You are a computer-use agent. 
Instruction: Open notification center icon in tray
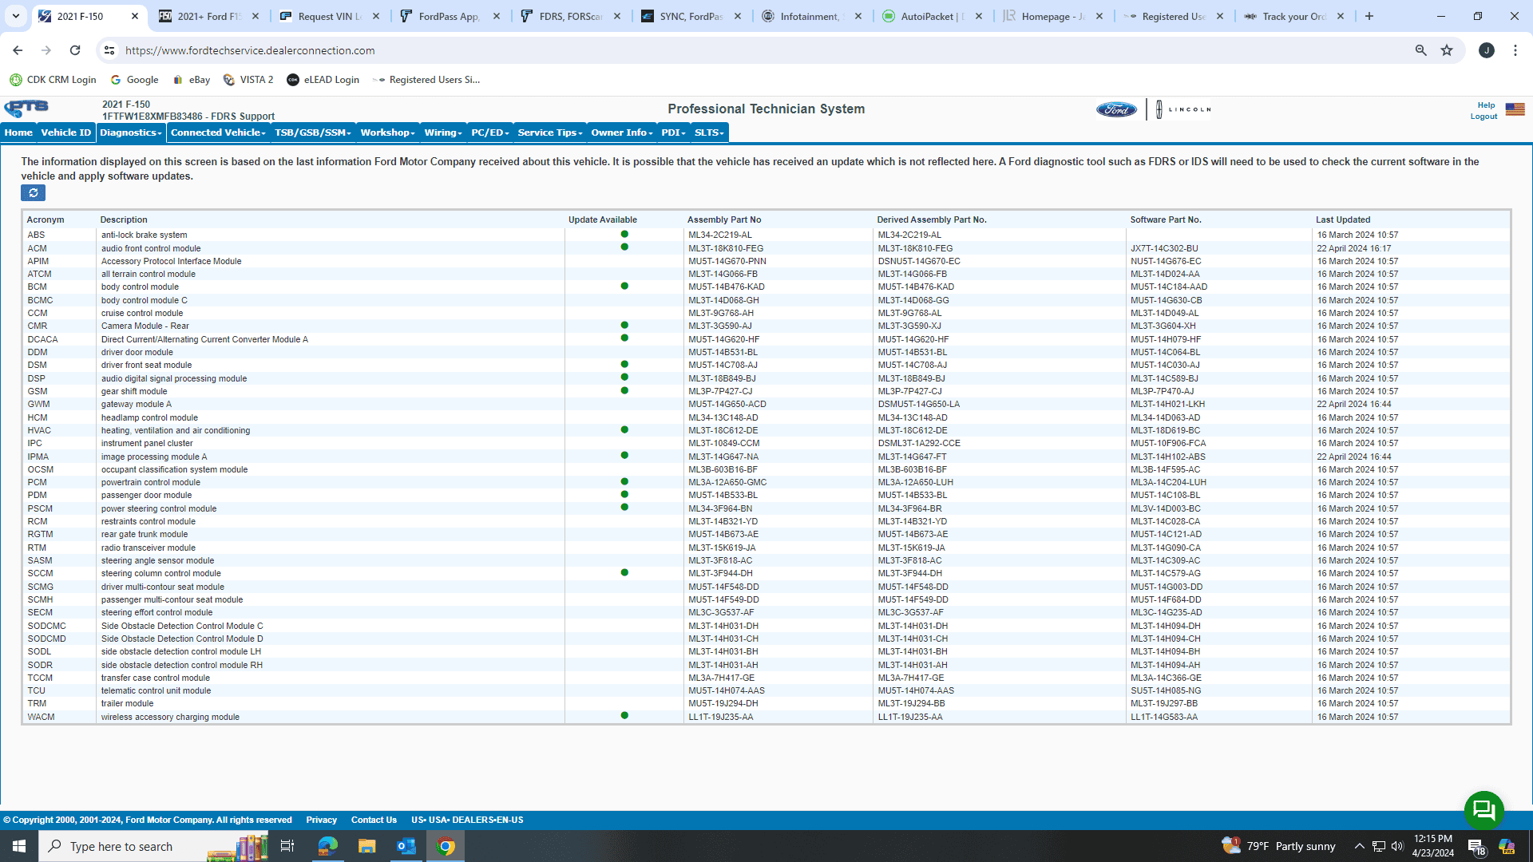(x=1476, y=847)
